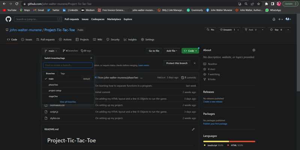300x150 pixels.
Task: Open the Gmail bookmark
Action: tap(39, 10)
